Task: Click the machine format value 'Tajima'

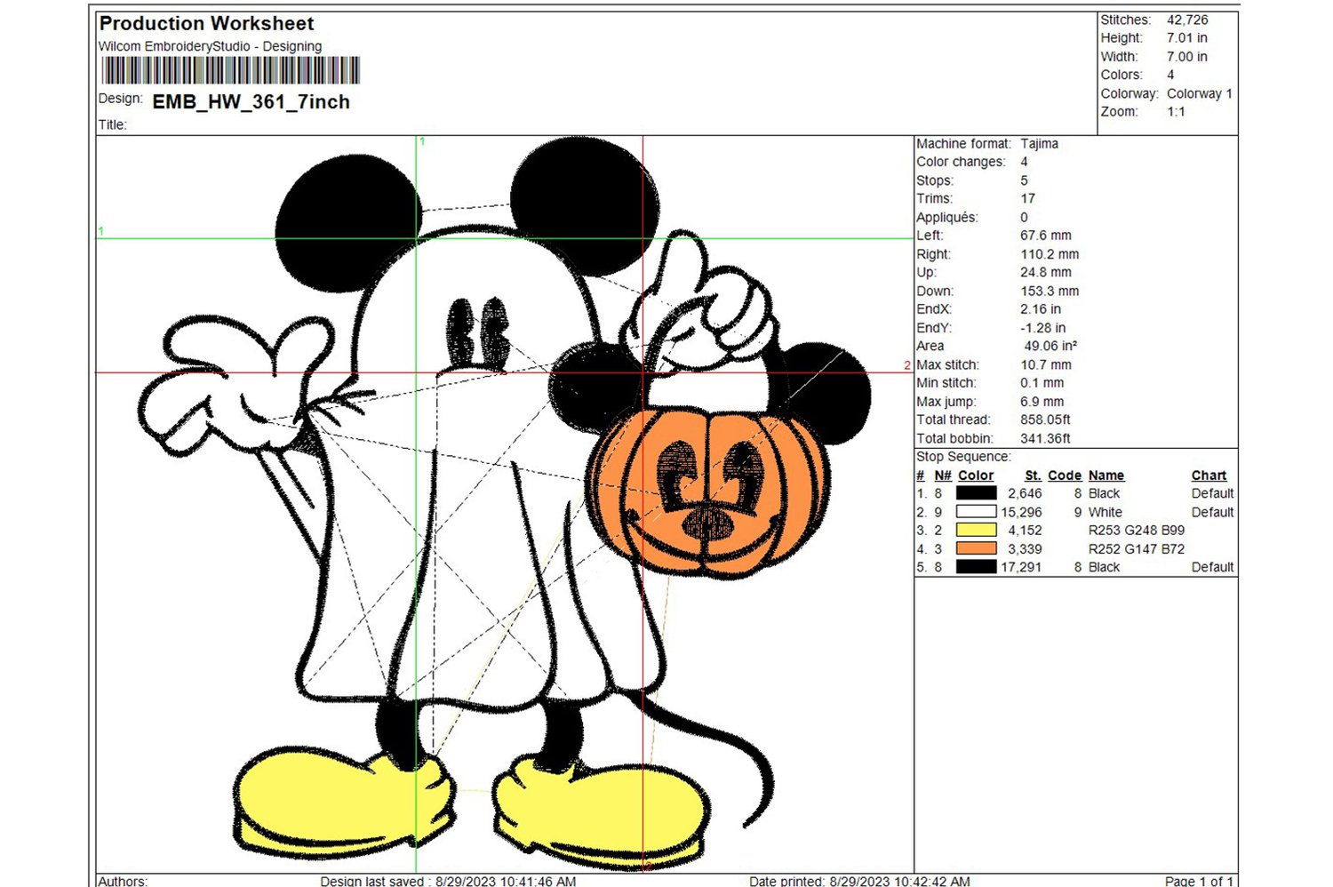Action: [1039, 143]
